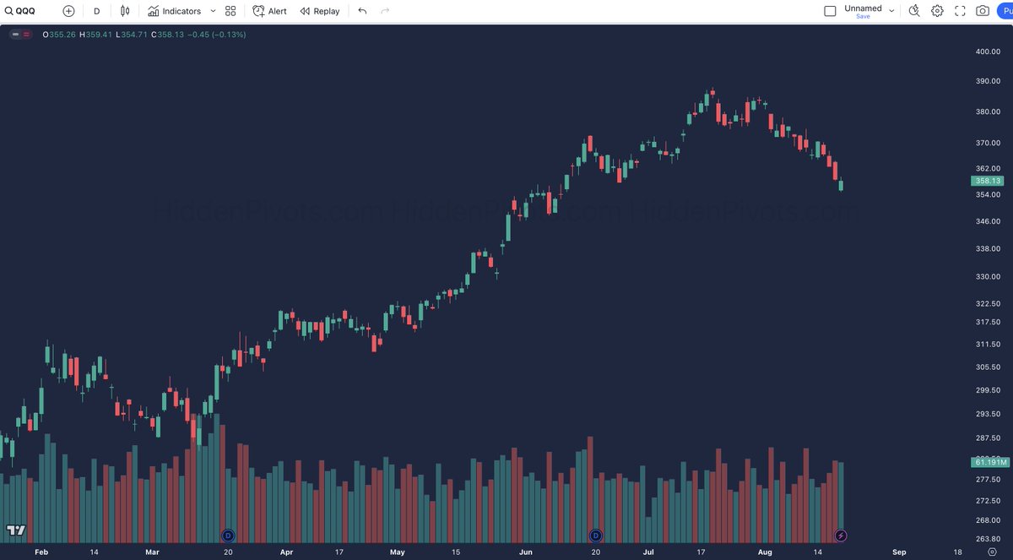Open the time axis settings gear icon
1013x560 pixels.
tap(991, 552)
